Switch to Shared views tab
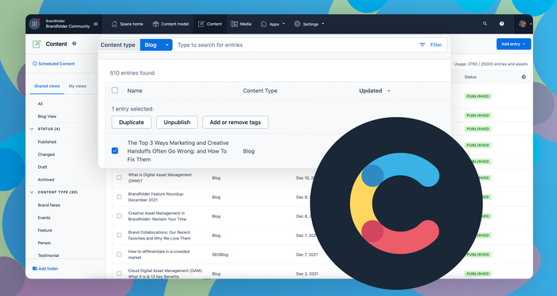This screenshot has width=557, height=296. 47,86
